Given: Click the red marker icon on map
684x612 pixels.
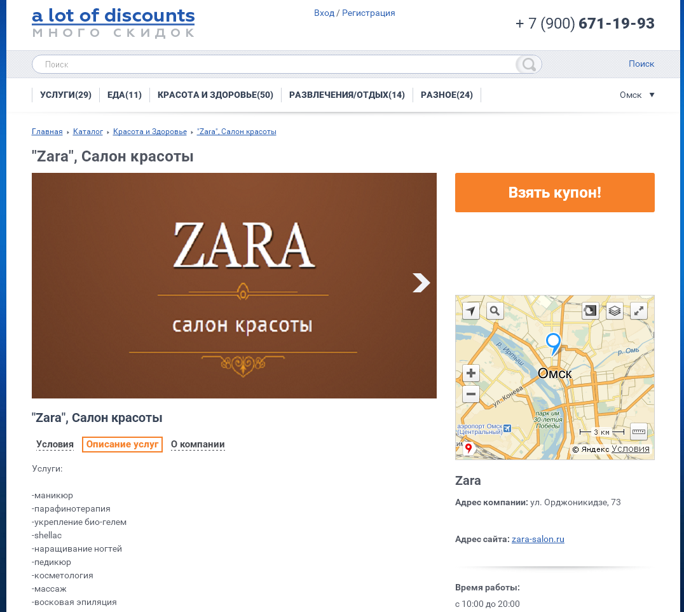Looking at the screenshot, I should pyautogui.click(x=469, y=448).
